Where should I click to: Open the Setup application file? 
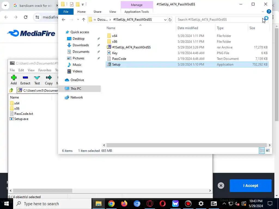[187, 64]
